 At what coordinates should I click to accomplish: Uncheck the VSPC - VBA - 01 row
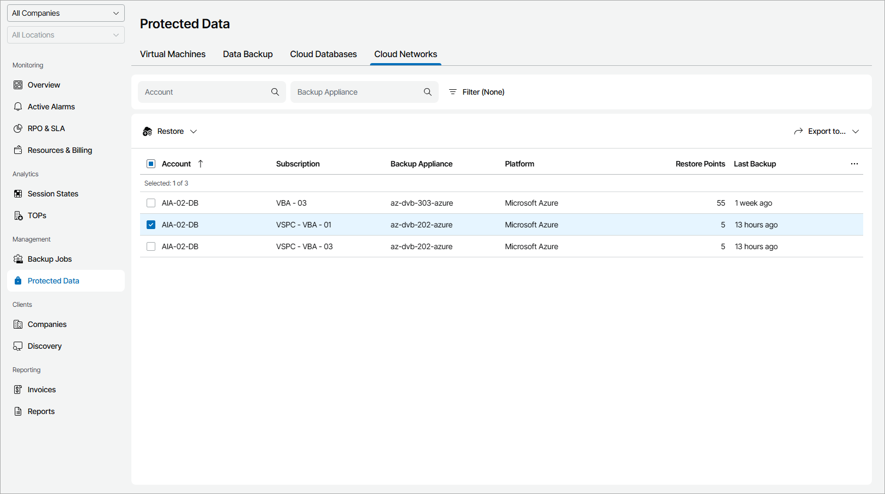click(x=151, y=225)
